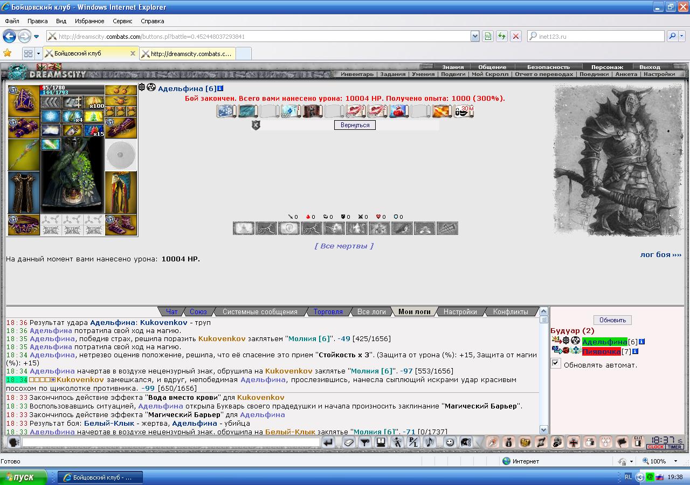The image size is (690, 485).
Task: Click the money bag icon in bottom bar
Action: [x=509, y=442]
